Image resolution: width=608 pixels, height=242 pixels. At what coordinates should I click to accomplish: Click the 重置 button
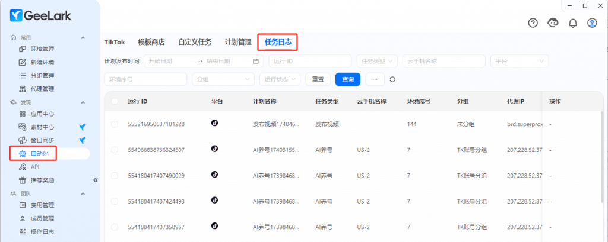tap(318, 79)
